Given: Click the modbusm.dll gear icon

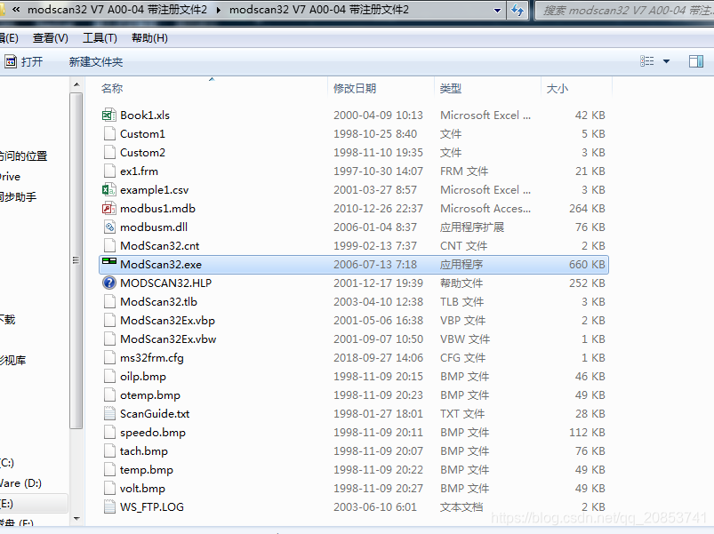Looking at the screenshot, I should pyautogui.click(x=108, y=227).
